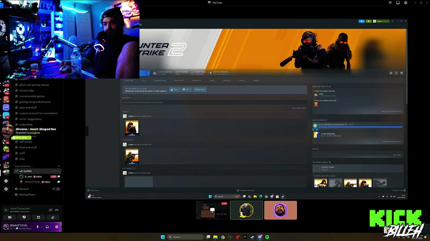Open Chrome from the taskbar

pos(222,237)
